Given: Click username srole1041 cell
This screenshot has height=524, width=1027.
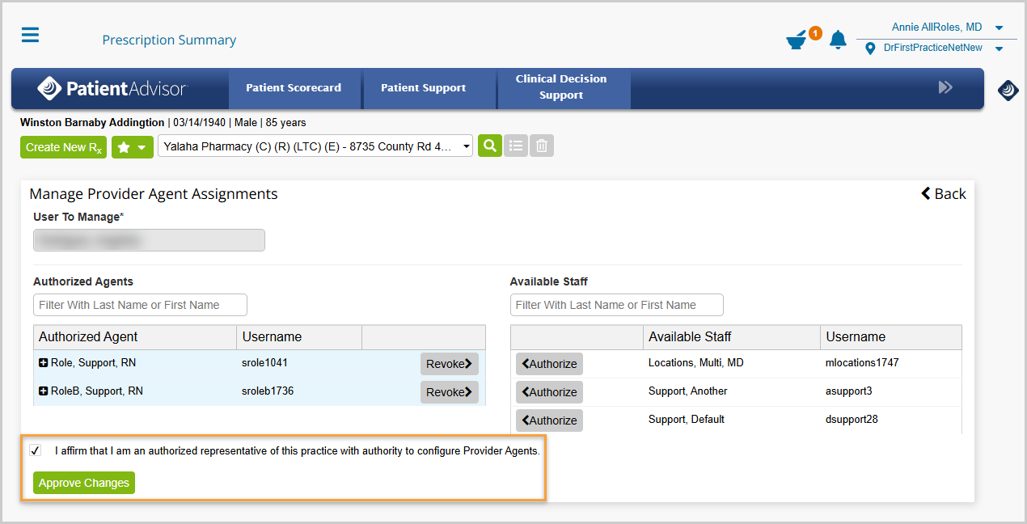Looking at the screenshot, I should 264,363.
